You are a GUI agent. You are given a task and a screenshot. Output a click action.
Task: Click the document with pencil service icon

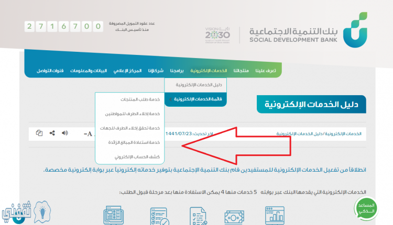pyautogui.click(x=198, y=216)
